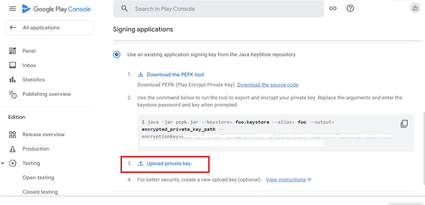Click the Search in Play Console field

(218, 9)
